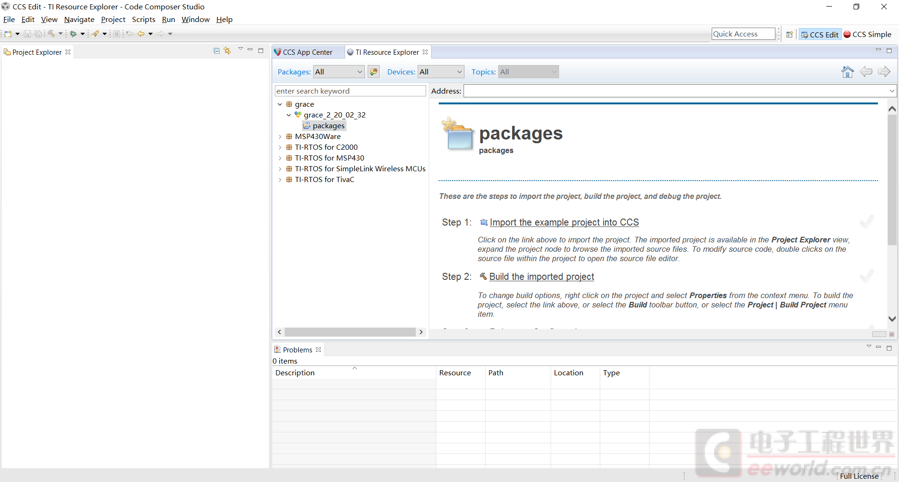The height and width of the screenshot is (482, 899).
Task: Click the Last Edit Location toolbar icon
Action: (x=130, y=34)
